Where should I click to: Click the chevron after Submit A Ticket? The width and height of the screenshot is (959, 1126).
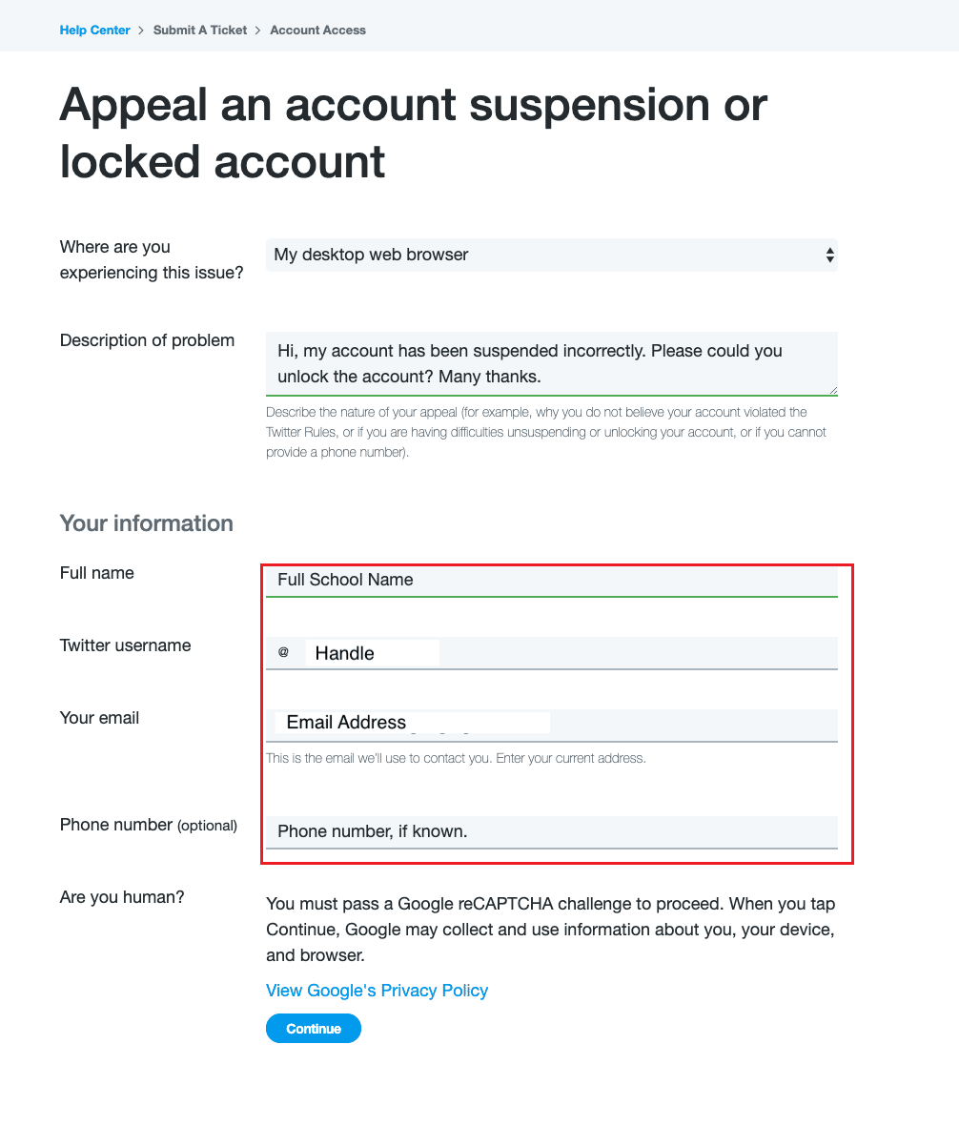click(x=257, y=31)
